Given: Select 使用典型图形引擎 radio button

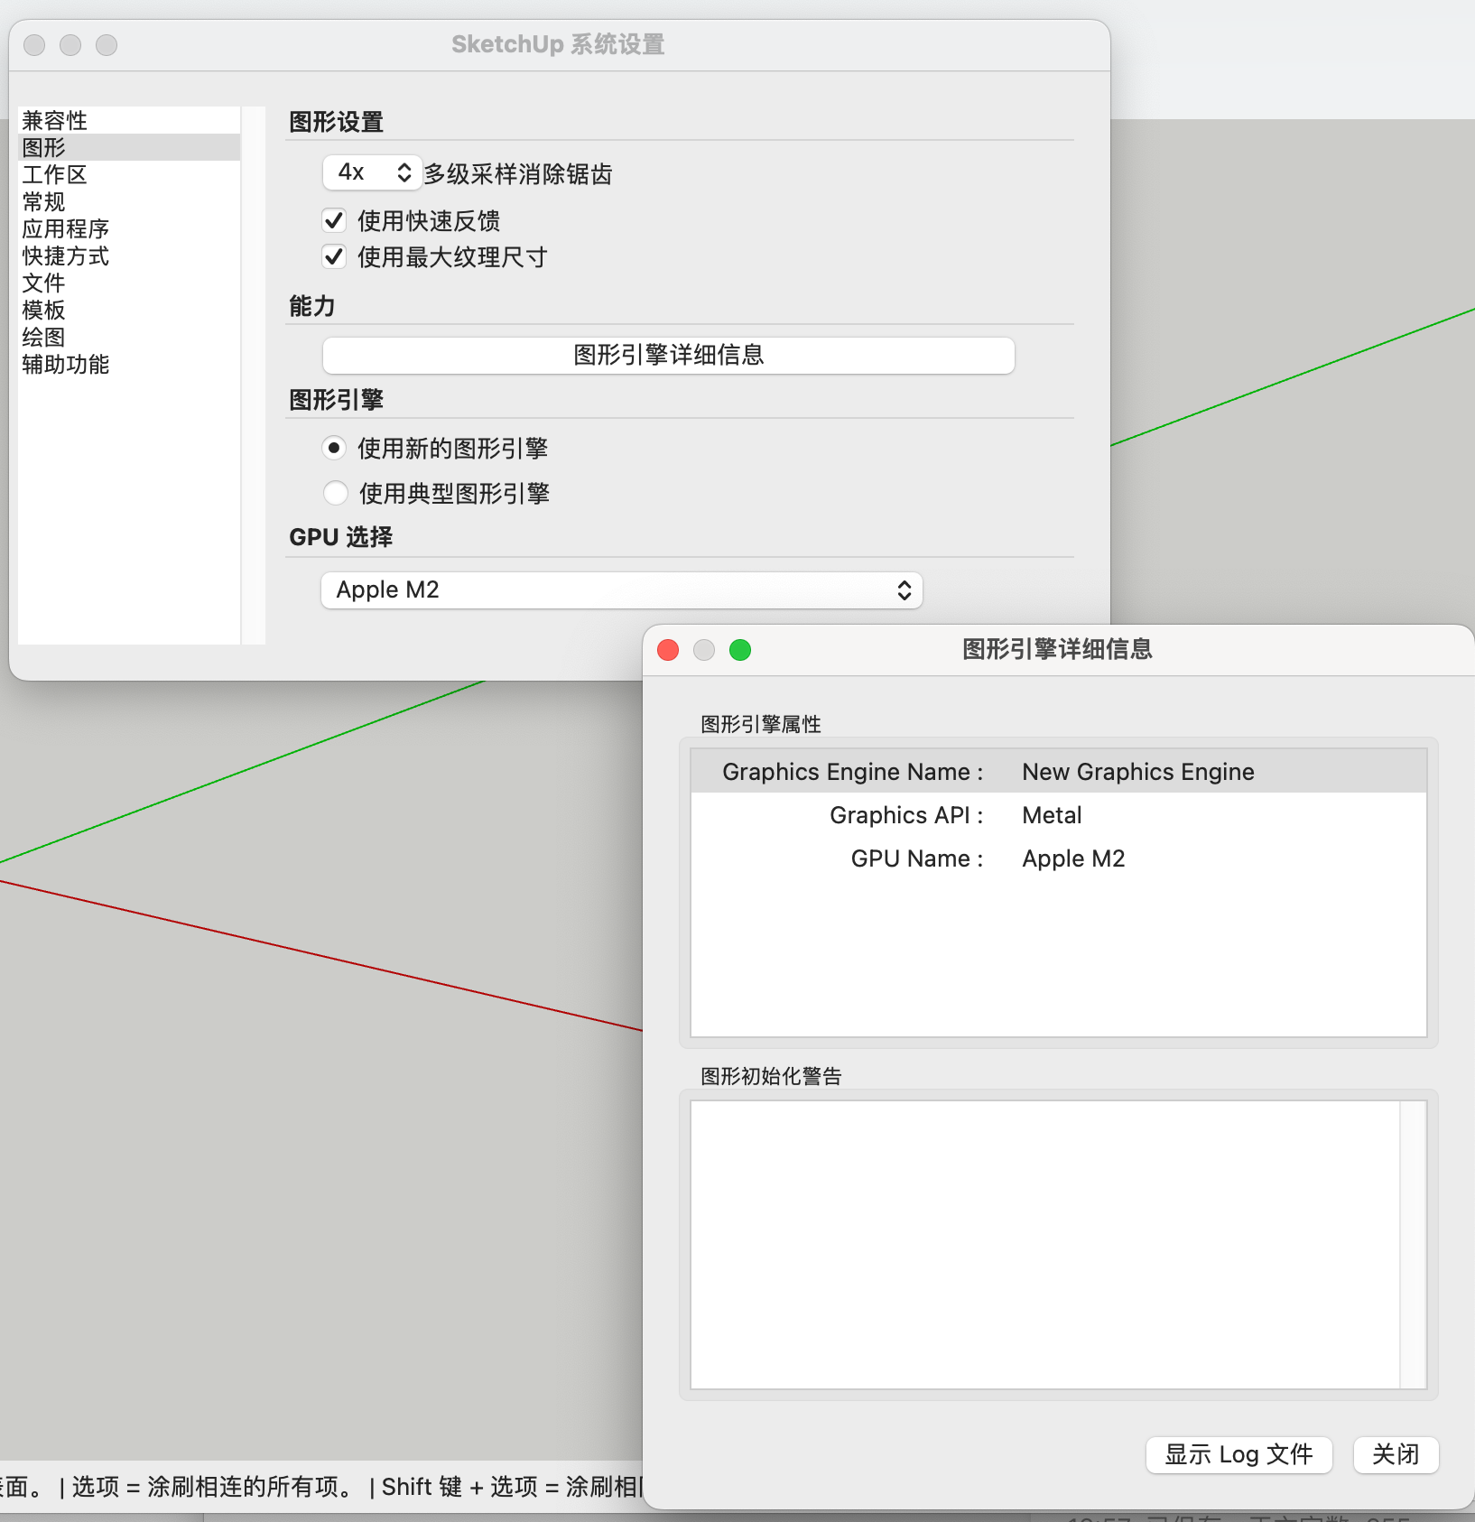Looking at the screenshot, I should click(335, 493).
